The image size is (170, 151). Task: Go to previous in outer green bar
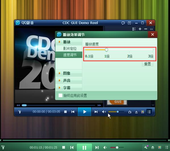click(72, 147)
